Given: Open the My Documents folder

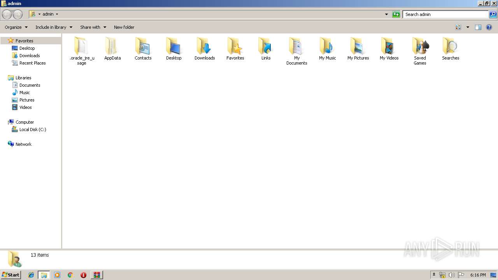Looking at the screenshot, I should 297,51.
